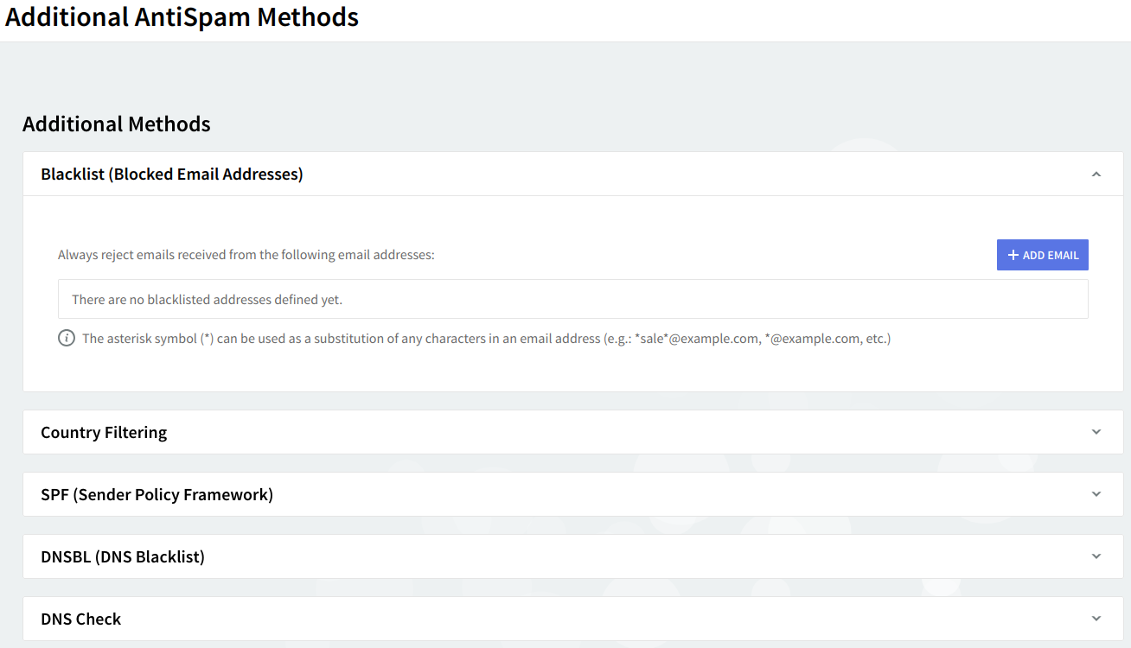Click the info icon beside asterisk hint
The height and width of the screenshot is (648, 1131).
click(67, 338)
